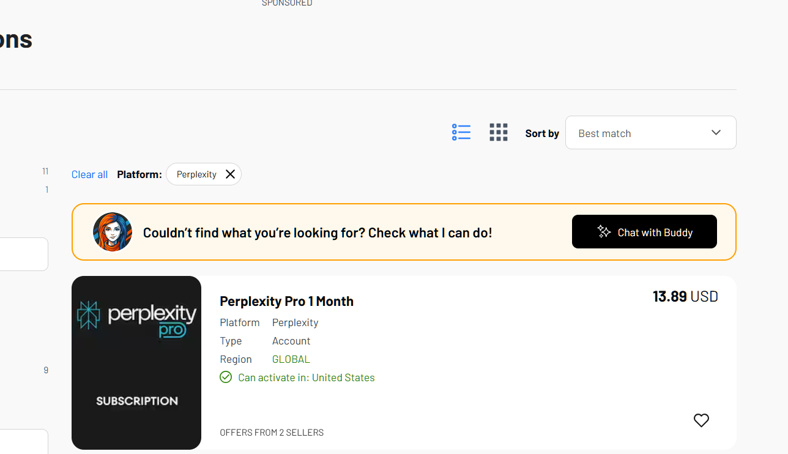Viewport: 788px width, 454px height.
Task: Click the Perplexity Pro subscription thumbnail
Action: [x=136, y=363]
